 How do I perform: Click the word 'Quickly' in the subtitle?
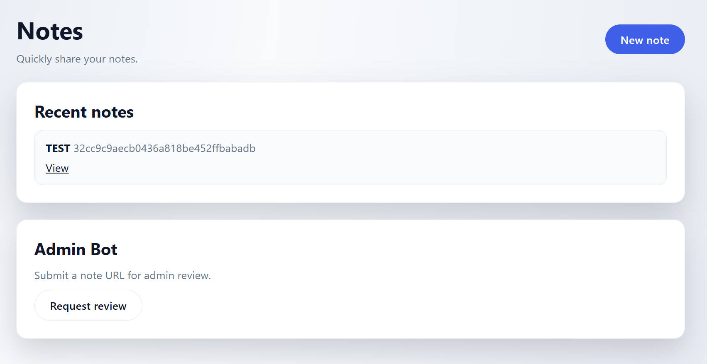click(x=34, y=59)
